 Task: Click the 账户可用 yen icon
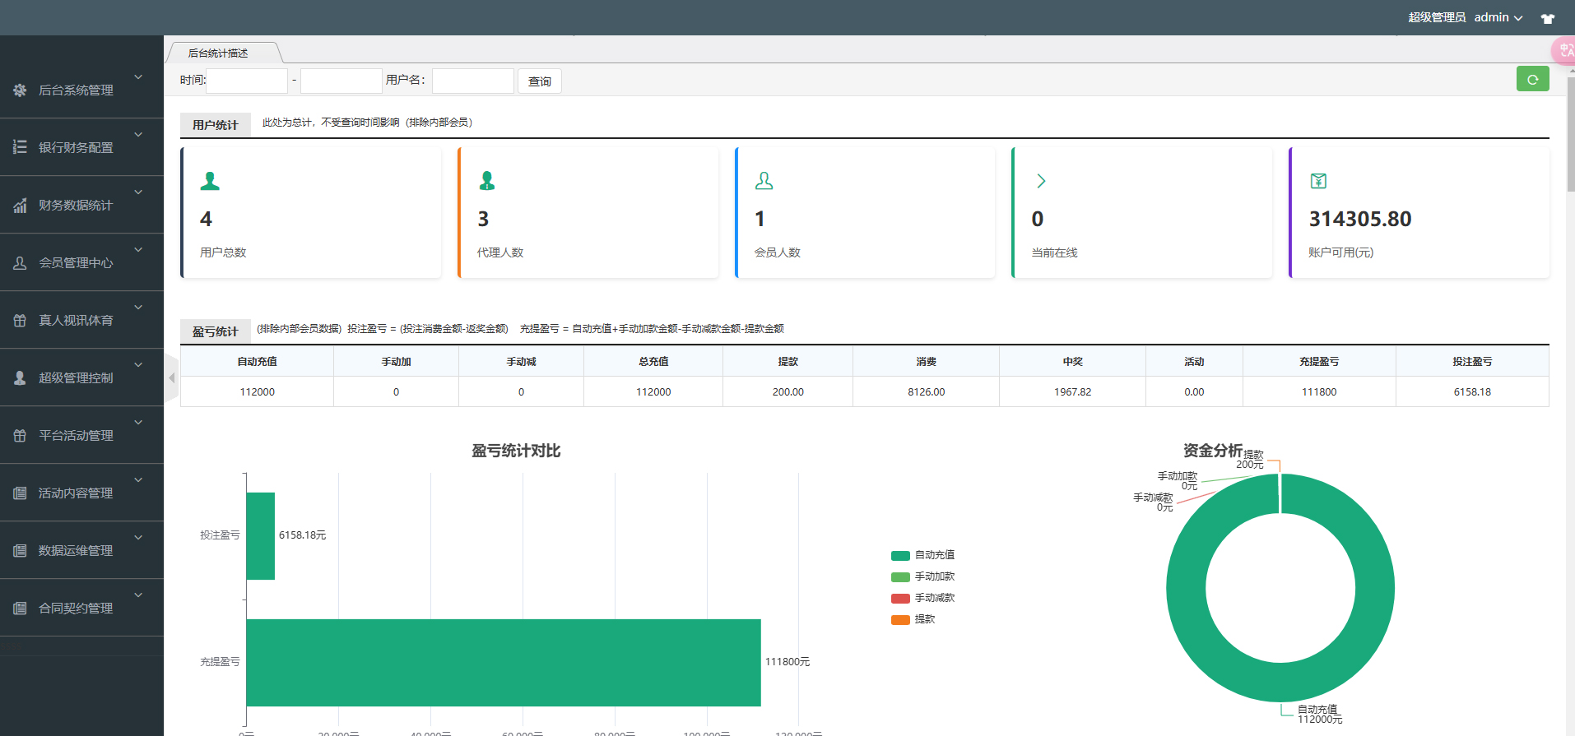point(1318,181)
